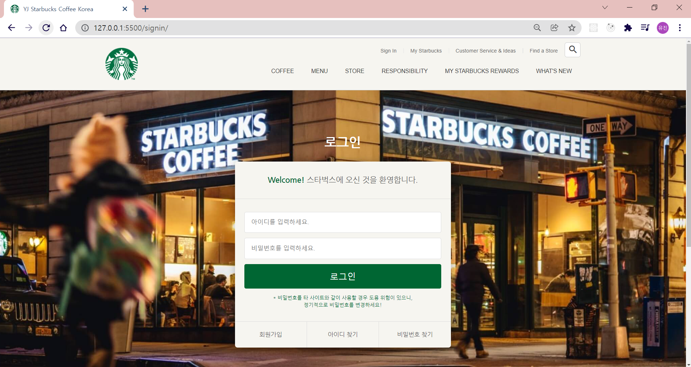Click 아이디 찾기 link
The image size is (691, 367).
coord(343,334)
